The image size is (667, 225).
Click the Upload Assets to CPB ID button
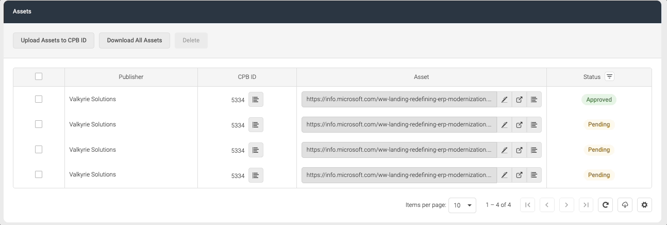pos(54,40)
